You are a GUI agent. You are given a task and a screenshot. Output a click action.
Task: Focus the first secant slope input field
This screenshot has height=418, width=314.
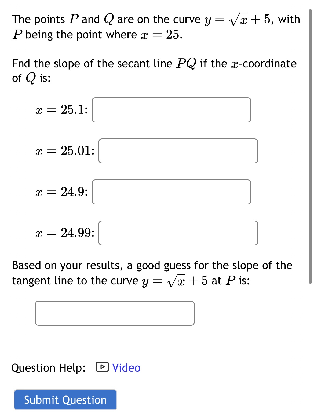(171, 110)
